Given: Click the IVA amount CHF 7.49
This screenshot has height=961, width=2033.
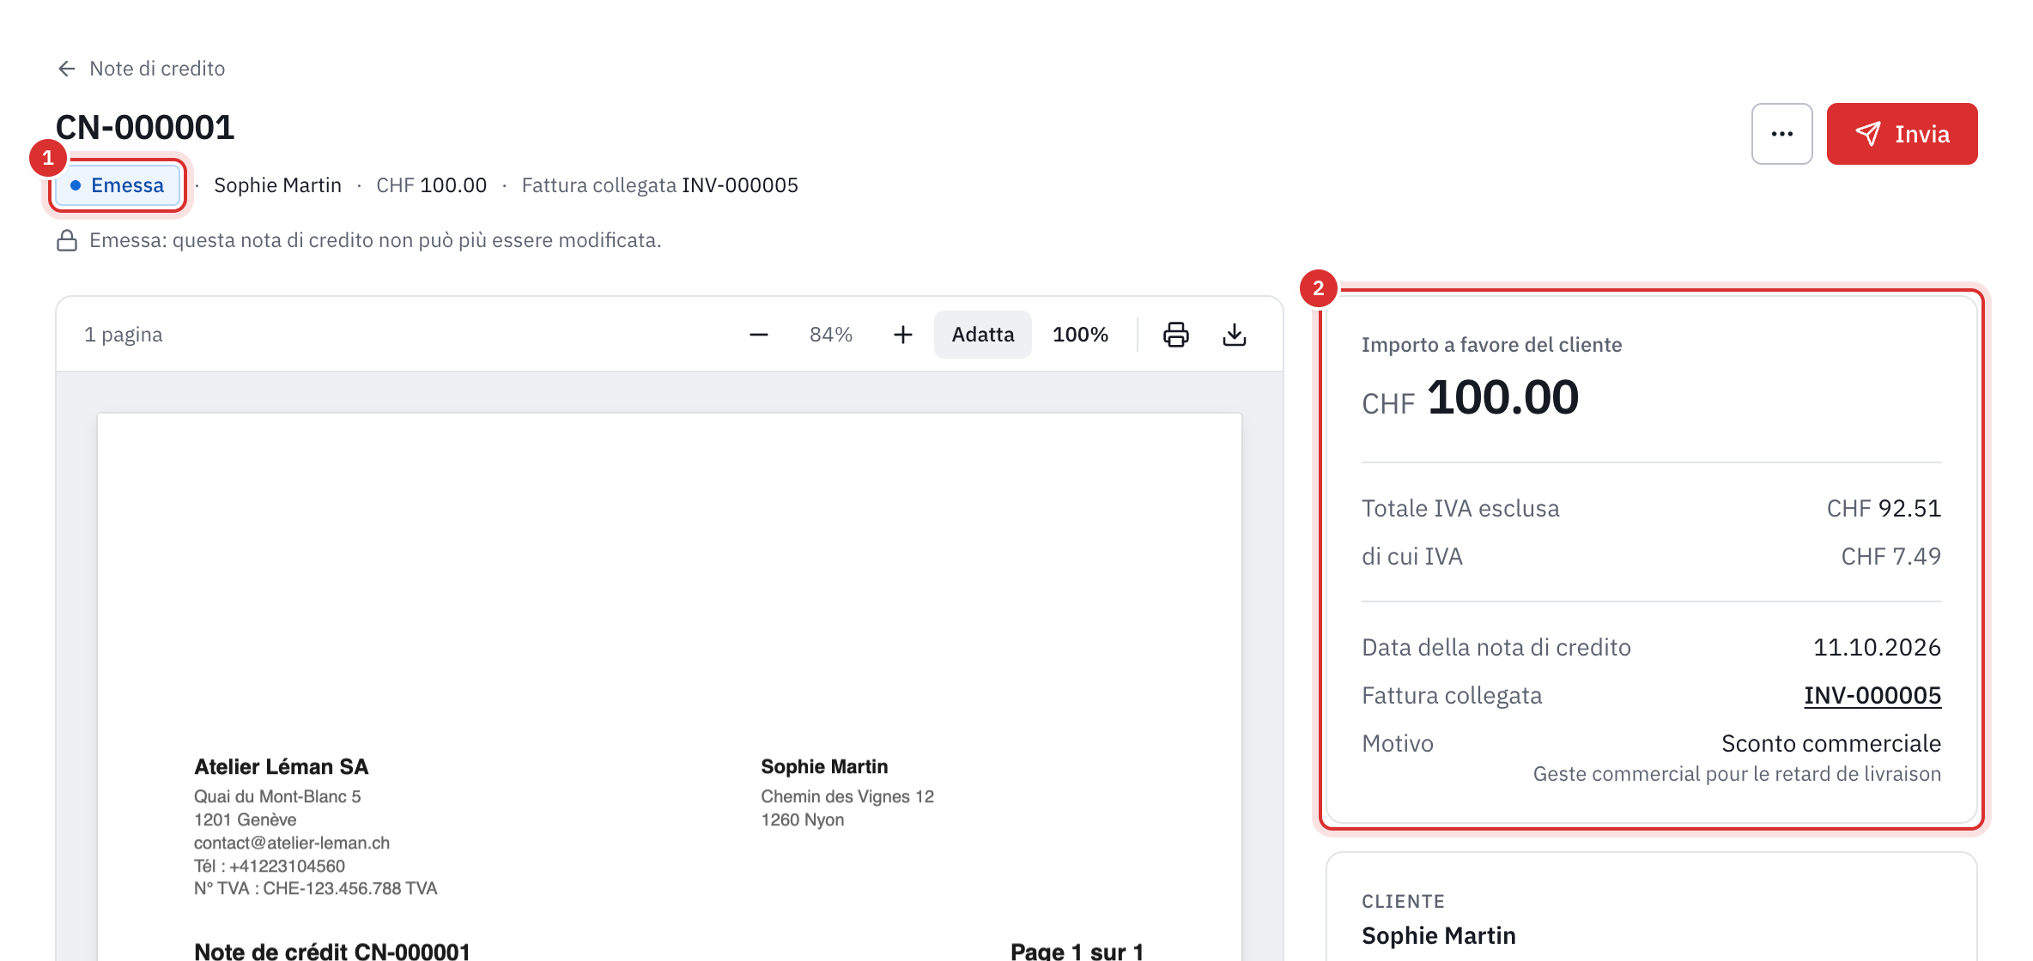Looking at the screenshot, I should tap(1890, 557).
